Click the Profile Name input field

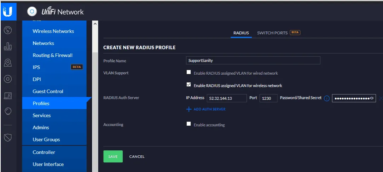click(x=253, y=61)
